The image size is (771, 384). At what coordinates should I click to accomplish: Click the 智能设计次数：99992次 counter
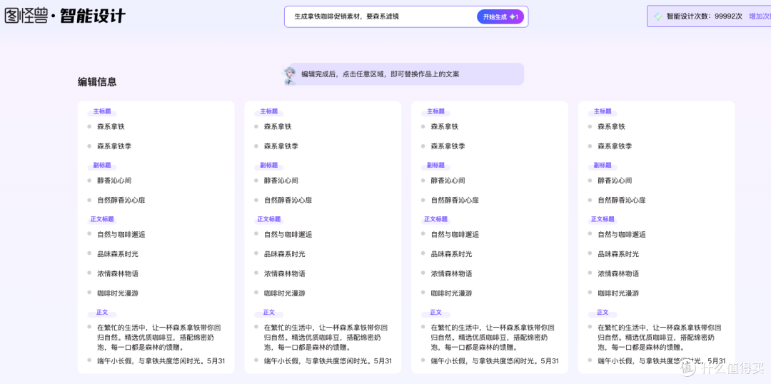(704, 16)
